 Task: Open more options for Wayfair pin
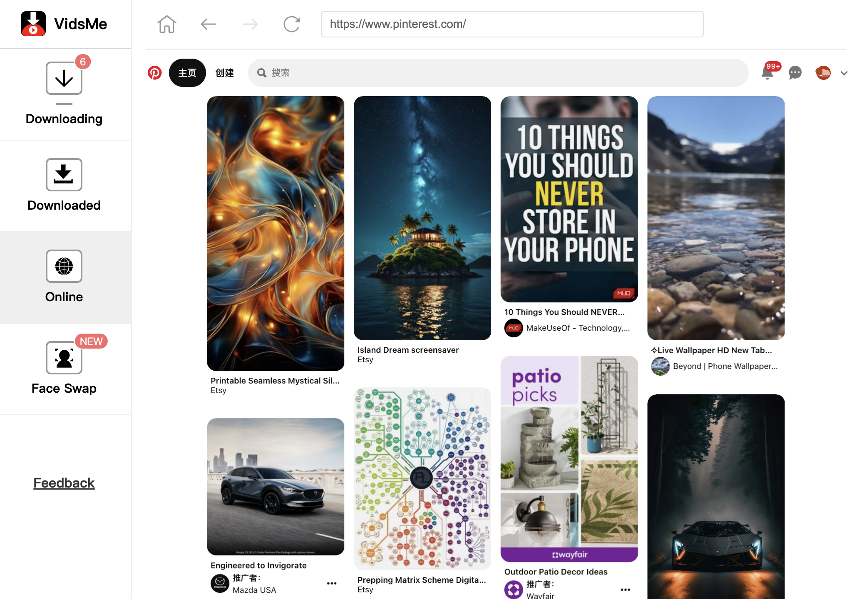tap(625, 589)
